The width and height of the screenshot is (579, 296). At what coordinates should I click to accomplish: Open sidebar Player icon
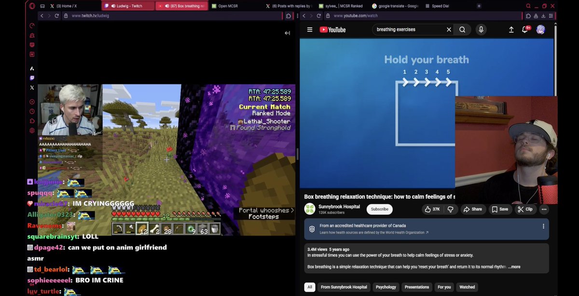click(32, 102)
